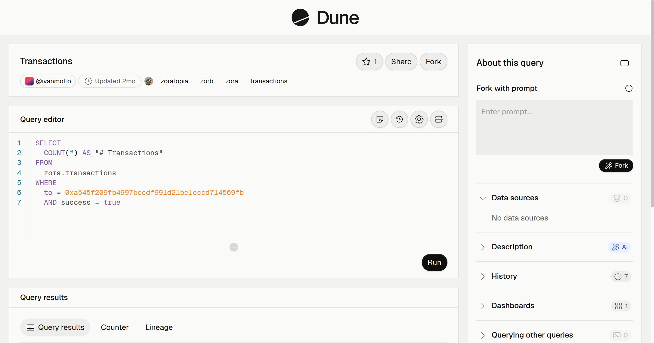This screenshot has width=654, height=343.
Task: Collapse the Data sources section
Action: (x=483, y=198)
